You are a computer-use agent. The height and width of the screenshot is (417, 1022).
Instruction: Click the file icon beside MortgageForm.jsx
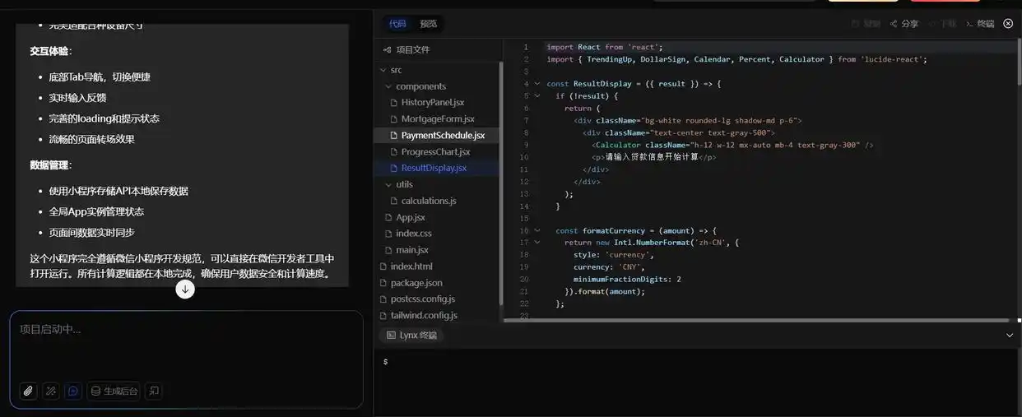(394, 119)
